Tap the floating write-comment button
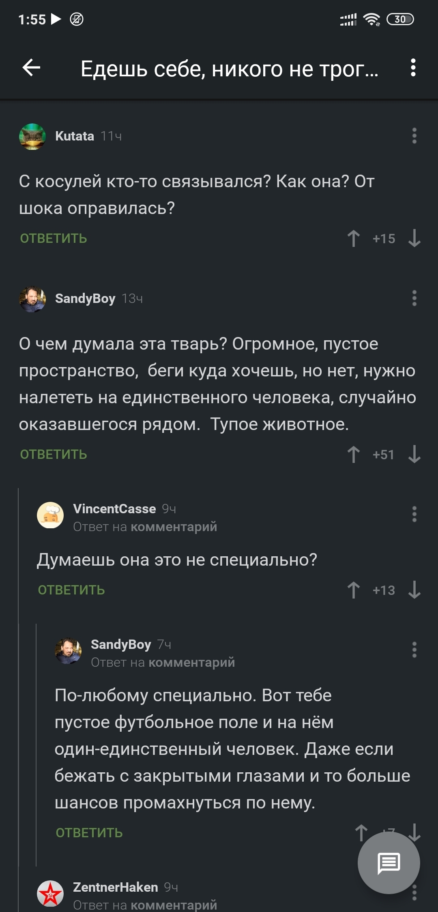The width and height of the screenshot is (438, 912). coord(389,863)
